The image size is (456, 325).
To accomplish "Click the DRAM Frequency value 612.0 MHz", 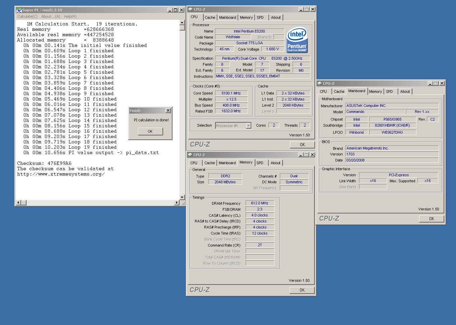I will click(260, 203).
